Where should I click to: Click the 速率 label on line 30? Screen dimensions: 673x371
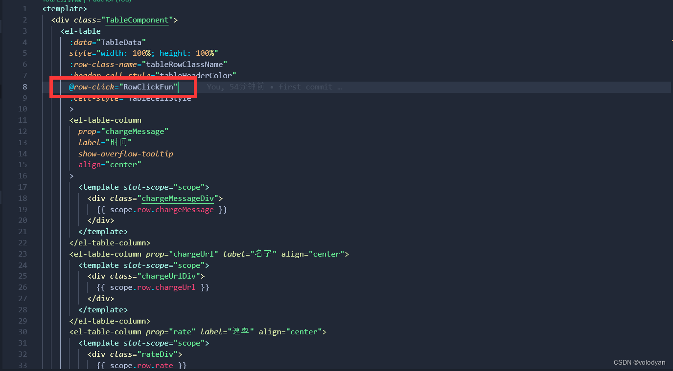tap(242, 331)
